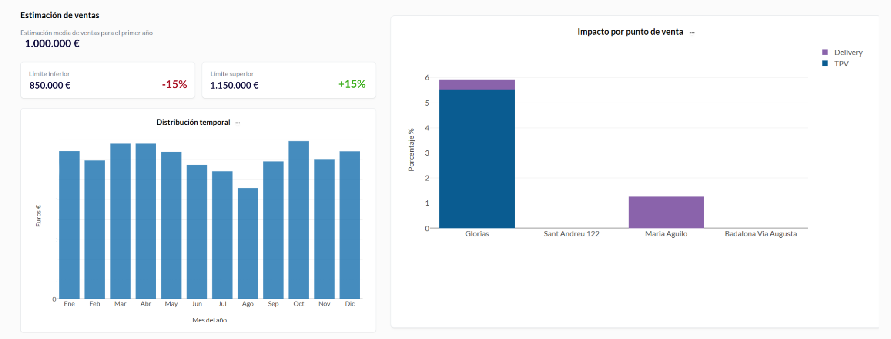Open the Distribución temporal options menu
Image resolution: width=891 pixels, height=339 pixels.
click(238, 123)
